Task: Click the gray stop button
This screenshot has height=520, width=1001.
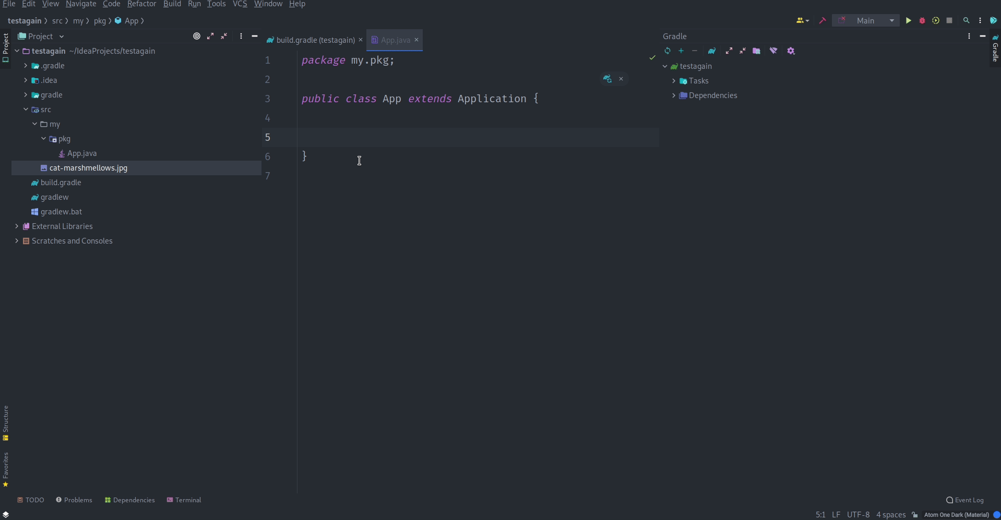Action: pyautogui.click(x=949, y=20)
